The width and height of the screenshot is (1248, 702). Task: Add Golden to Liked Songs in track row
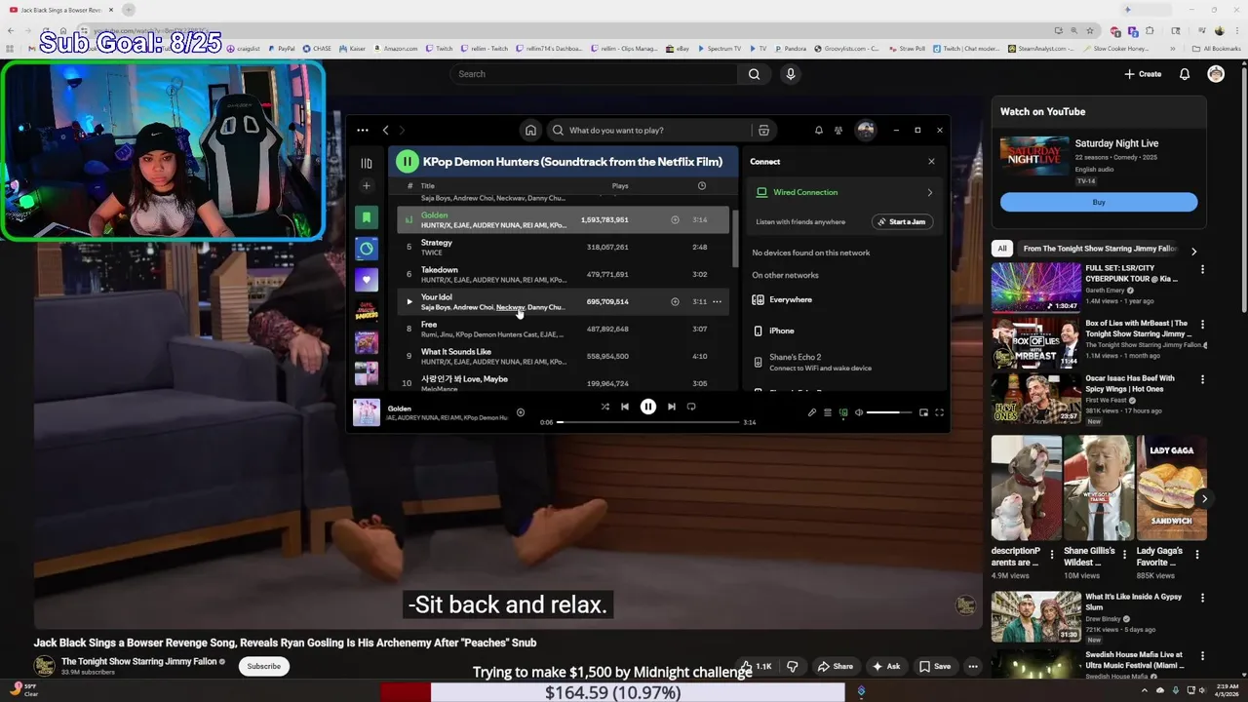pos(675,219)
